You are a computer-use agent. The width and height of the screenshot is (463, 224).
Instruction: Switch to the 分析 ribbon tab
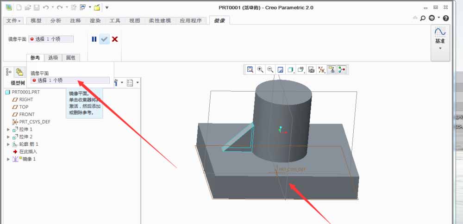click(x=56, y=21)
